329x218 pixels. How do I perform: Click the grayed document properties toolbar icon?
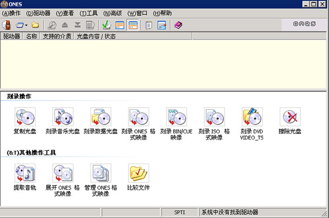coord(90,25)
